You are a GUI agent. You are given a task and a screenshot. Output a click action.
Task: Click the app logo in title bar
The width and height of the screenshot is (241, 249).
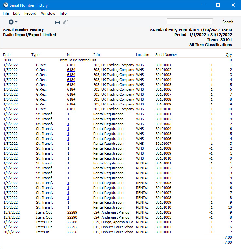click(x=6, y=5)
